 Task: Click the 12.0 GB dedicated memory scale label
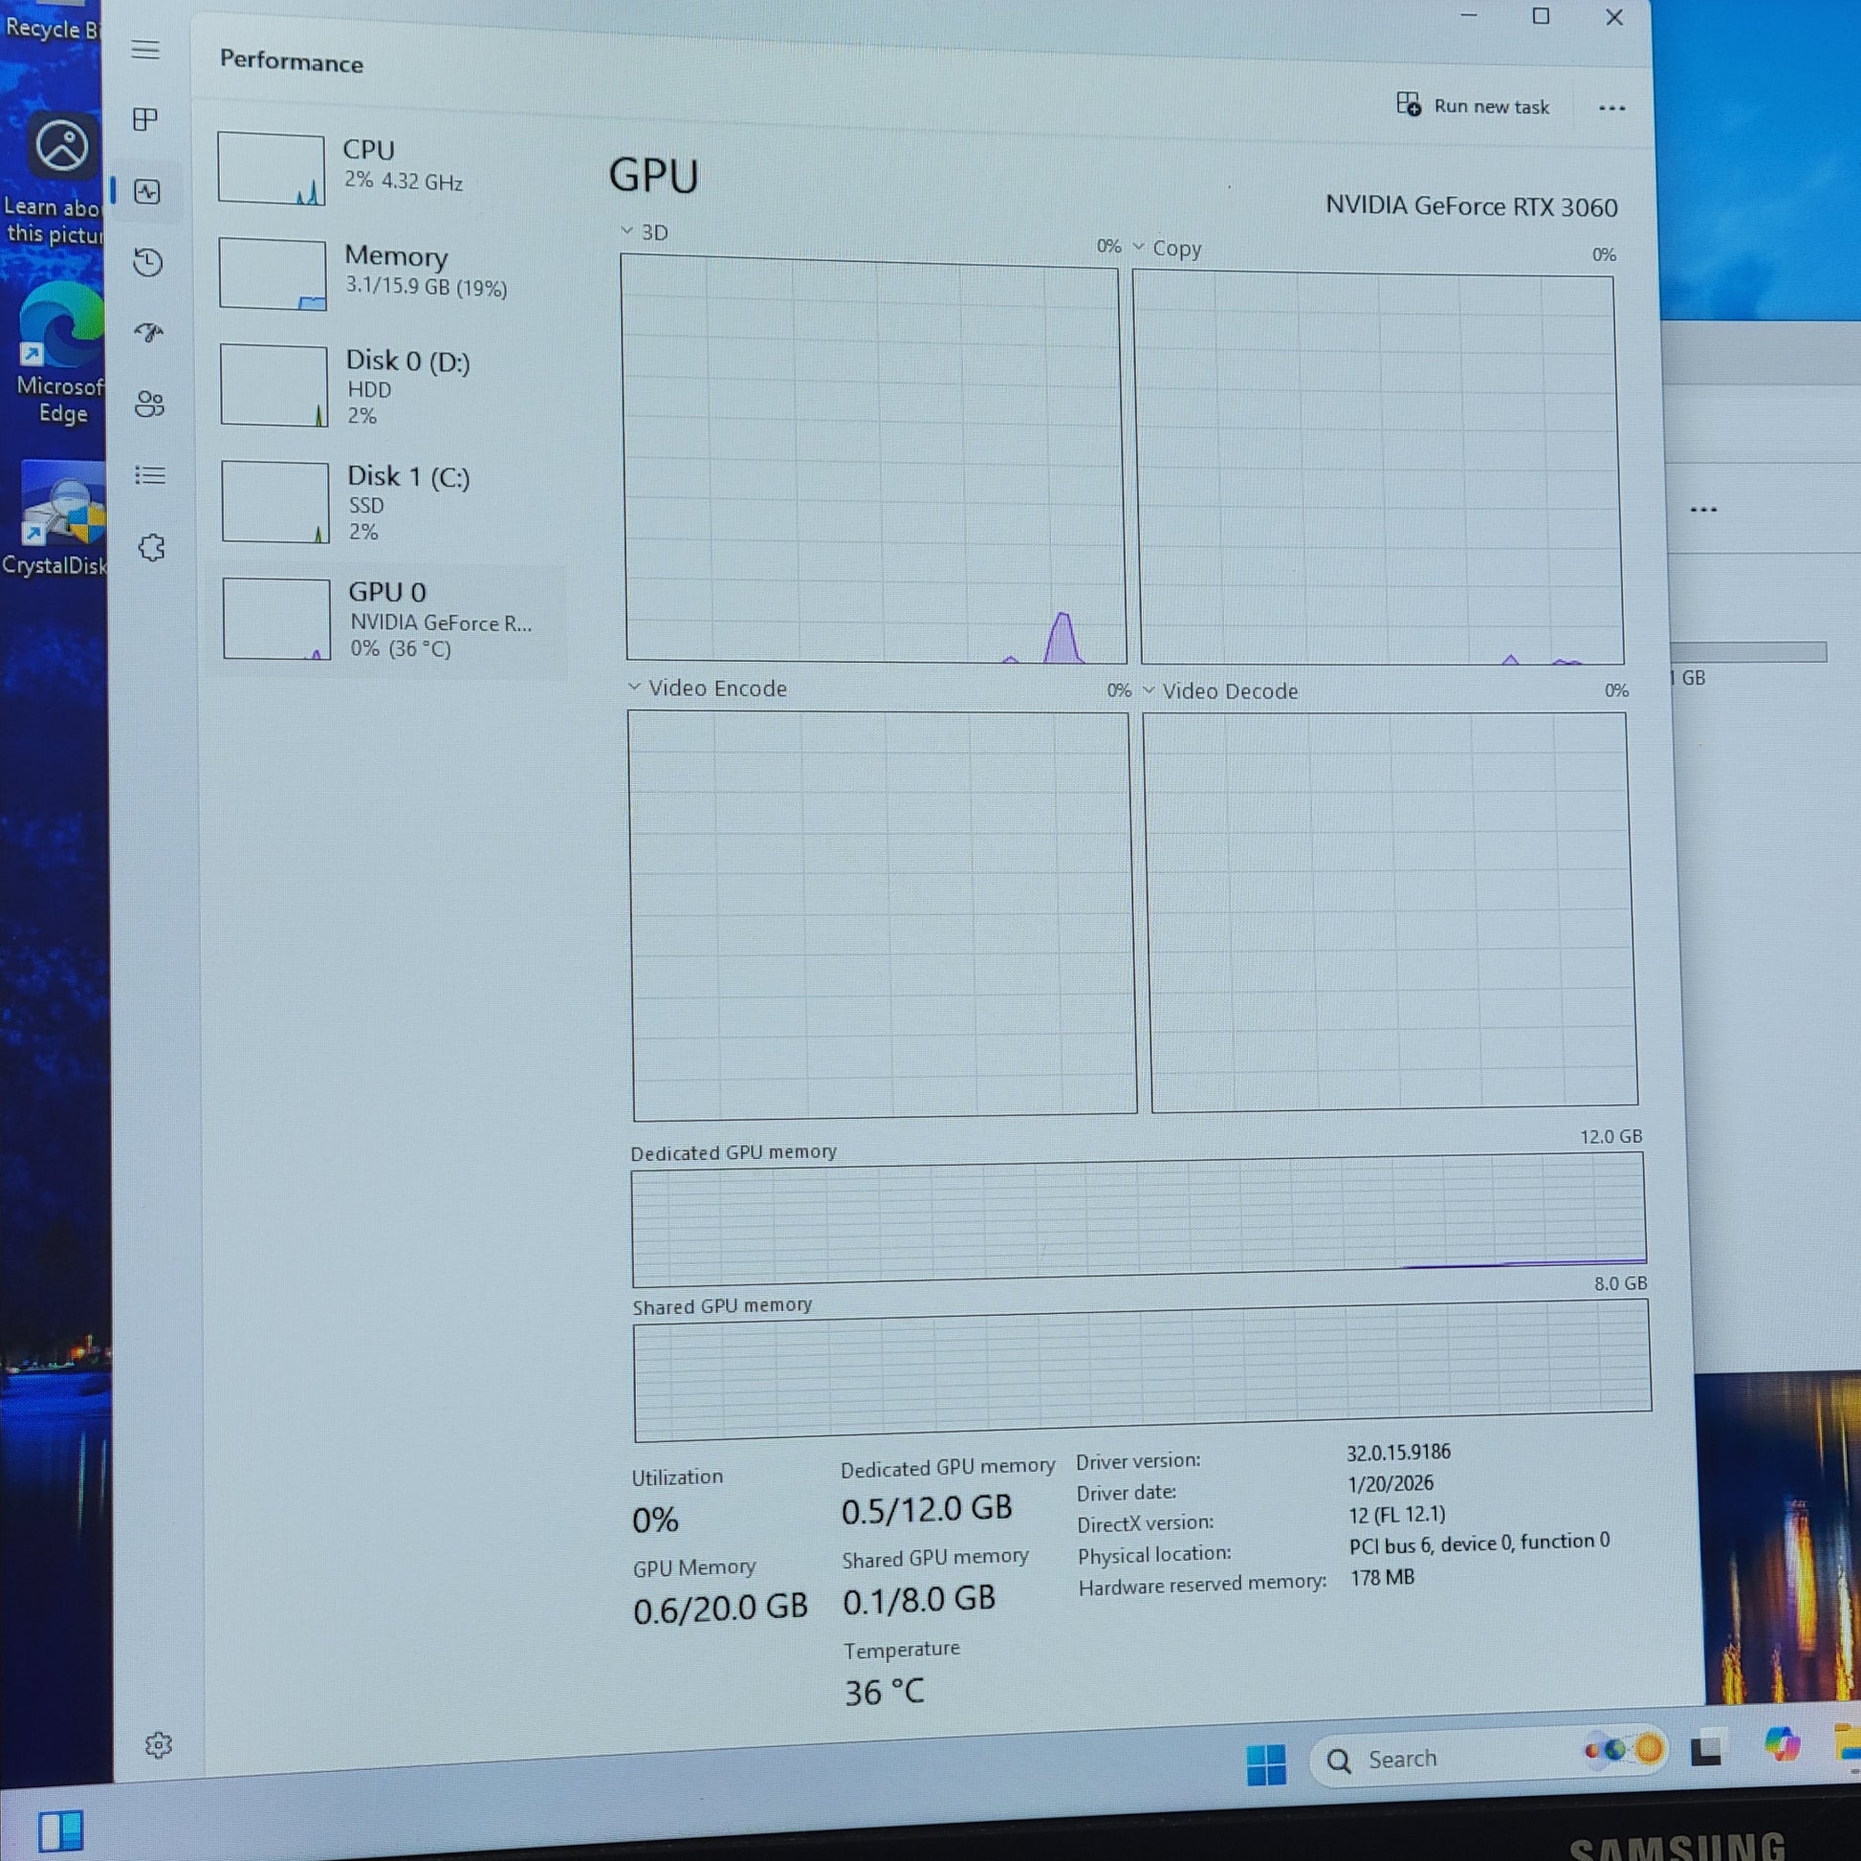pos(1610,1137)
